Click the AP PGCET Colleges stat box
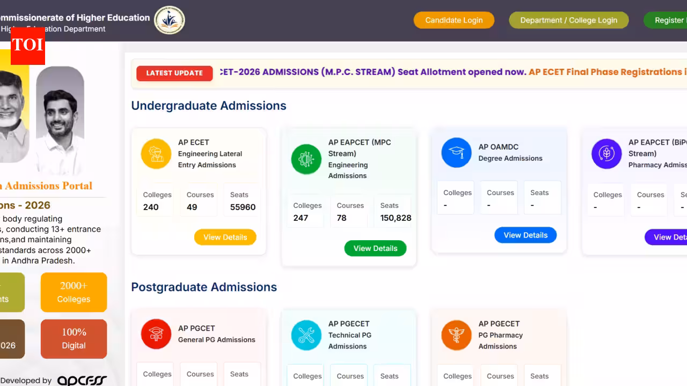This screenshot has height=386, width=687. 156,374
